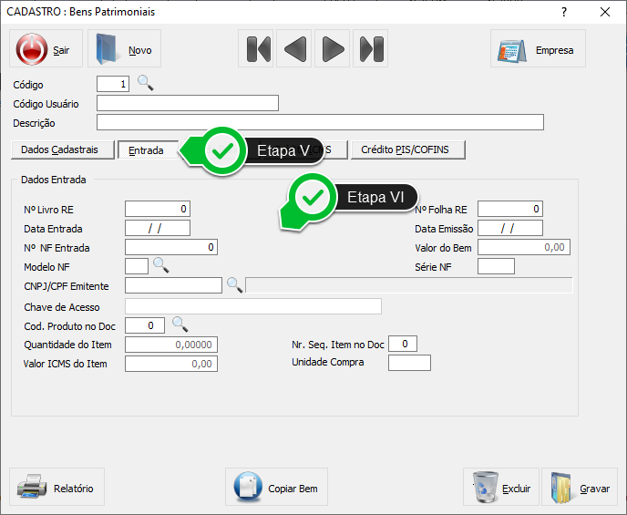Go to the previous record
Viewport: 627px width, 515px height.
point(295,49)
